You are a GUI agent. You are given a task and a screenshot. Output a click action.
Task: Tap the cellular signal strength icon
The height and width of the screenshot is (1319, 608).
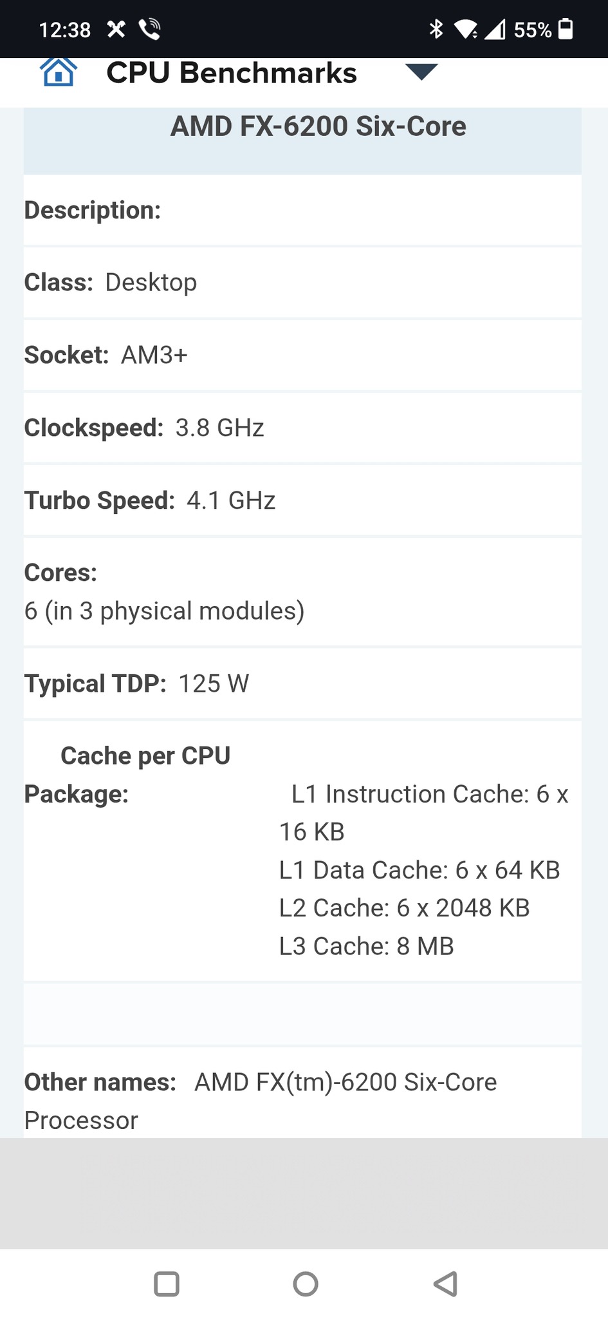point(494,29)
